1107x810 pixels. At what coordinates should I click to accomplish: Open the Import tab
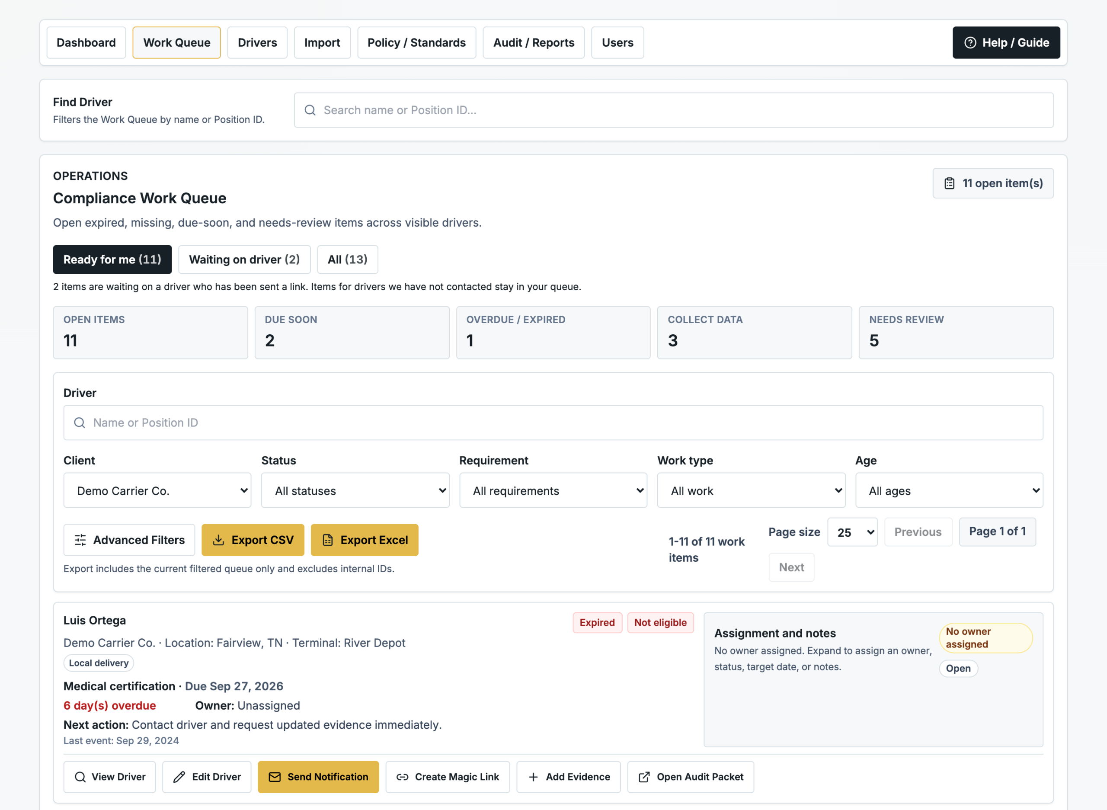point(322,43)
